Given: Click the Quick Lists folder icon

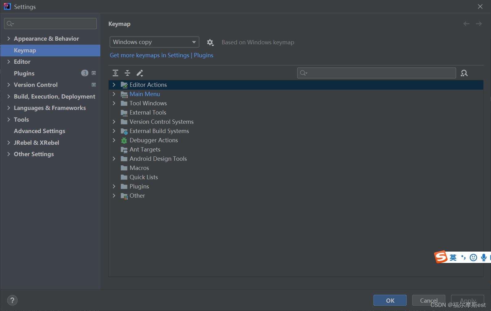Looking at the screenshot, I should click(124, 177).
